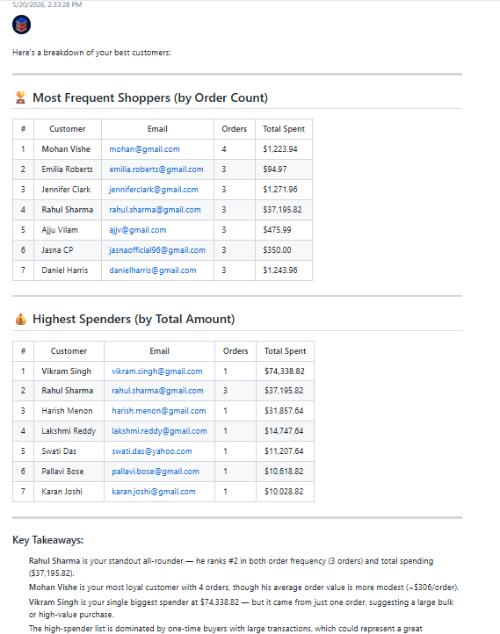500x634 pixels.
Task: Click the money bag icon beside Highest Spenders
Action: tap(20, 319)
